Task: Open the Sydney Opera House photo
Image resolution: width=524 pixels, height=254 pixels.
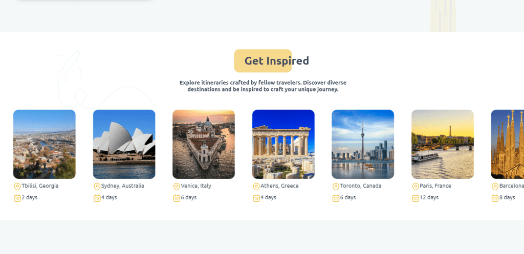Action: (x=124, y=144)
